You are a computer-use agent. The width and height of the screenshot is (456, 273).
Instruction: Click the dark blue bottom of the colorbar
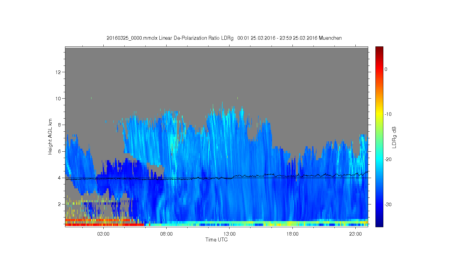coord(379,224)
